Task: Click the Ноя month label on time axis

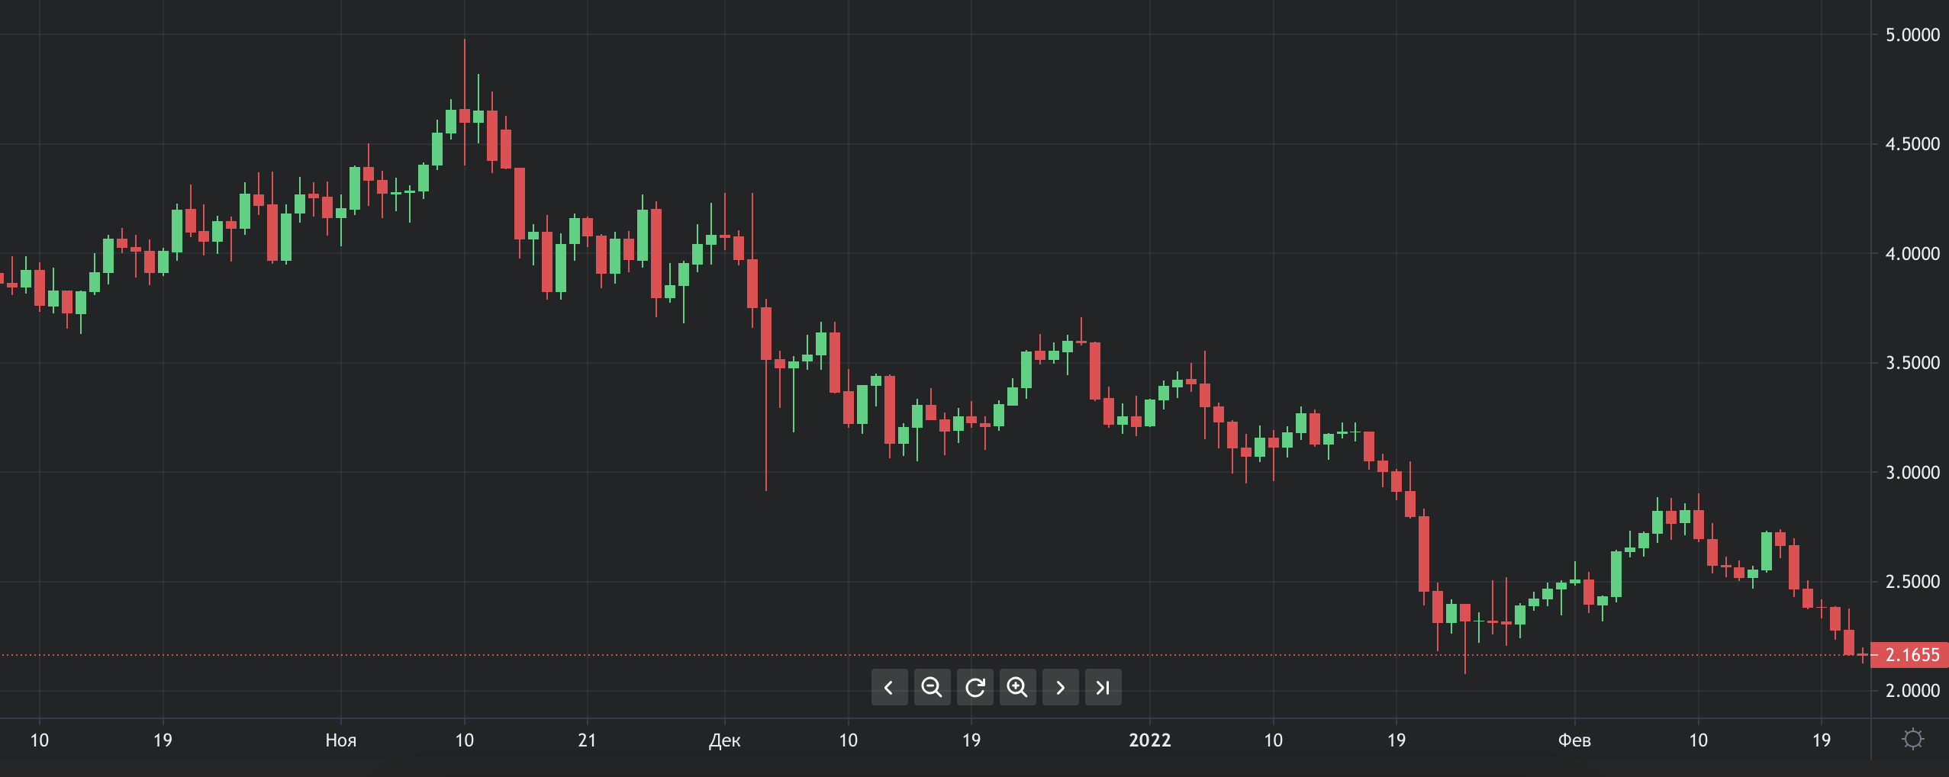Action: pyautogui.click(x=341, y=740)
